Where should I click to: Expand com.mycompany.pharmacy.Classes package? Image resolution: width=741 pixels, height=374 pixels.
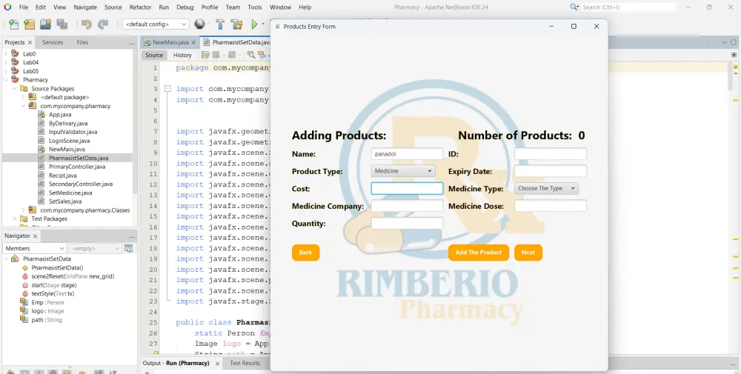[x=23, y=210]
